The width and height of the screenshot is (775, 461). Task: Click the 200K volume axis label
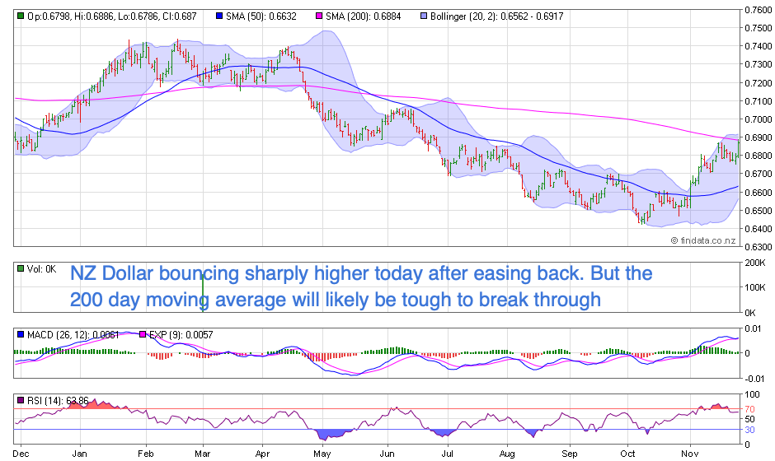(x=755, y=263)
